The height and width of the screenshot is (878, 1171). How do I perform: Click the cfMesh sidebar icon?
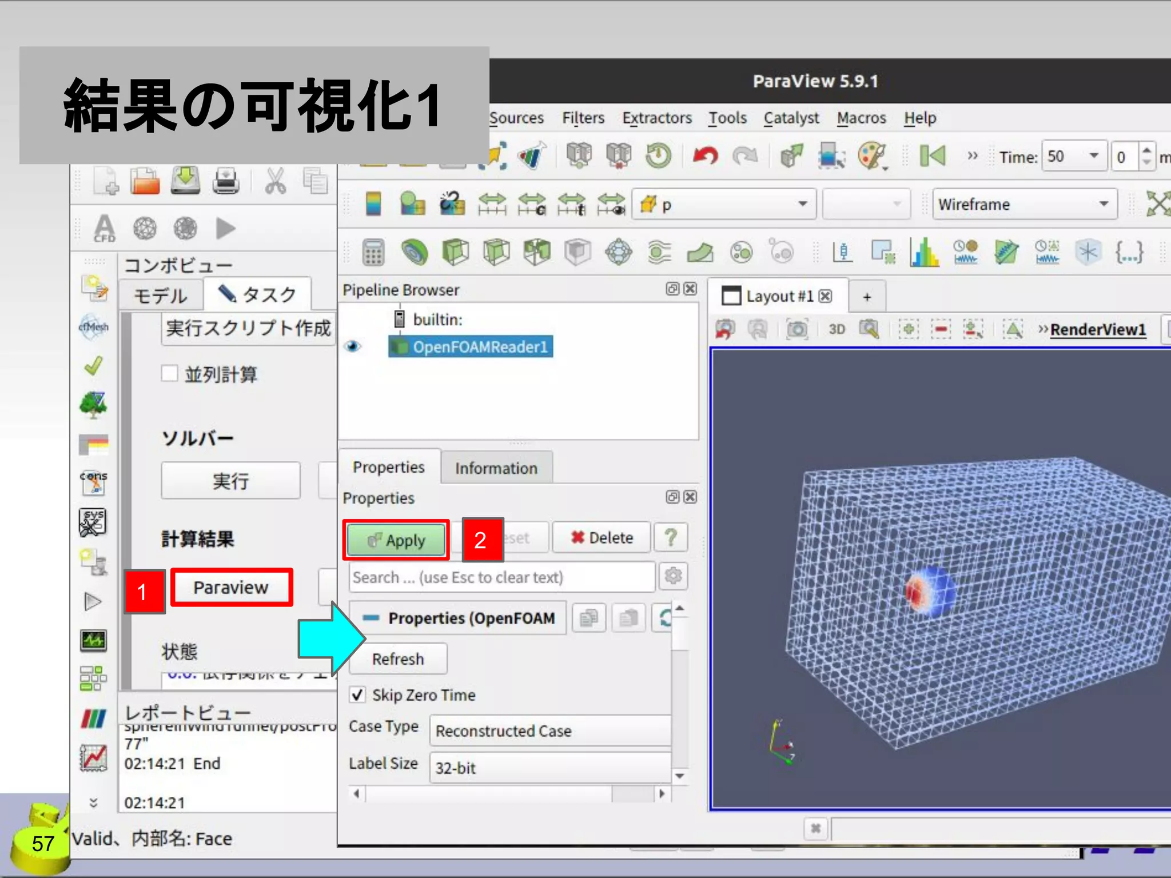point(93,327)
